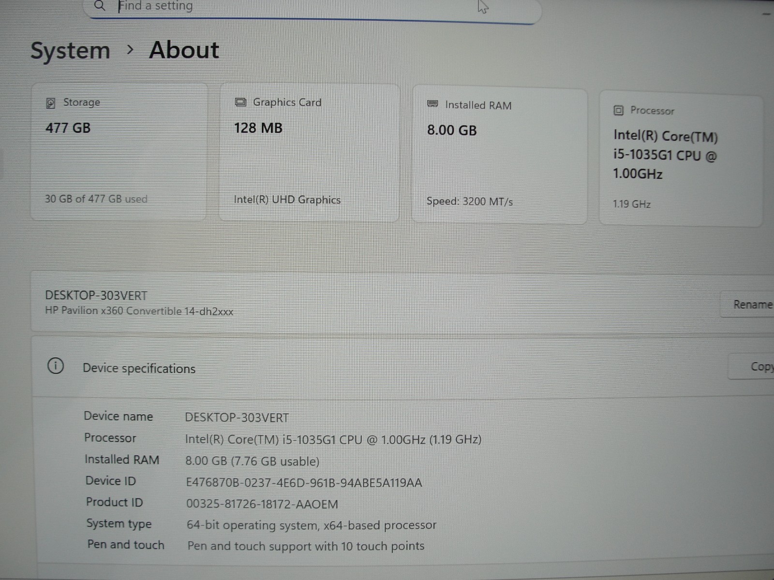This screenshot has width=774, height=580.
Task: Click the About breadcrumb heading
Action: tap(184, 50)
